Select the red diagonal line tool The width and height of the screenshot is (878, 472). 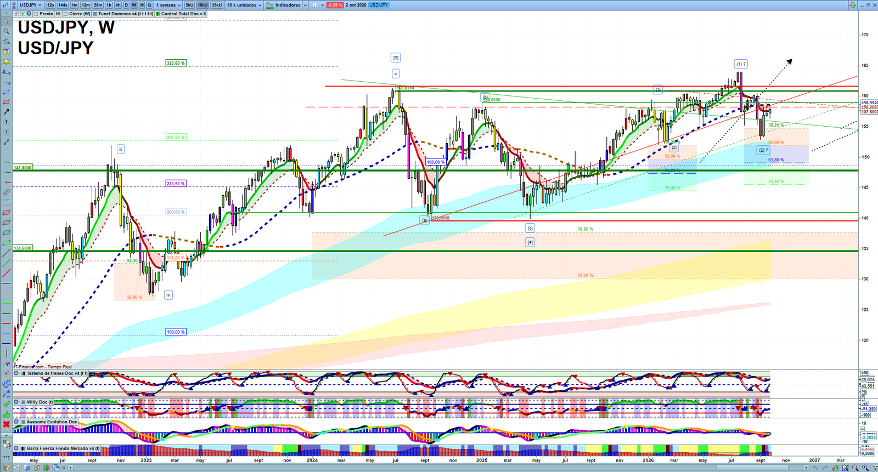[x=6, y=273]
